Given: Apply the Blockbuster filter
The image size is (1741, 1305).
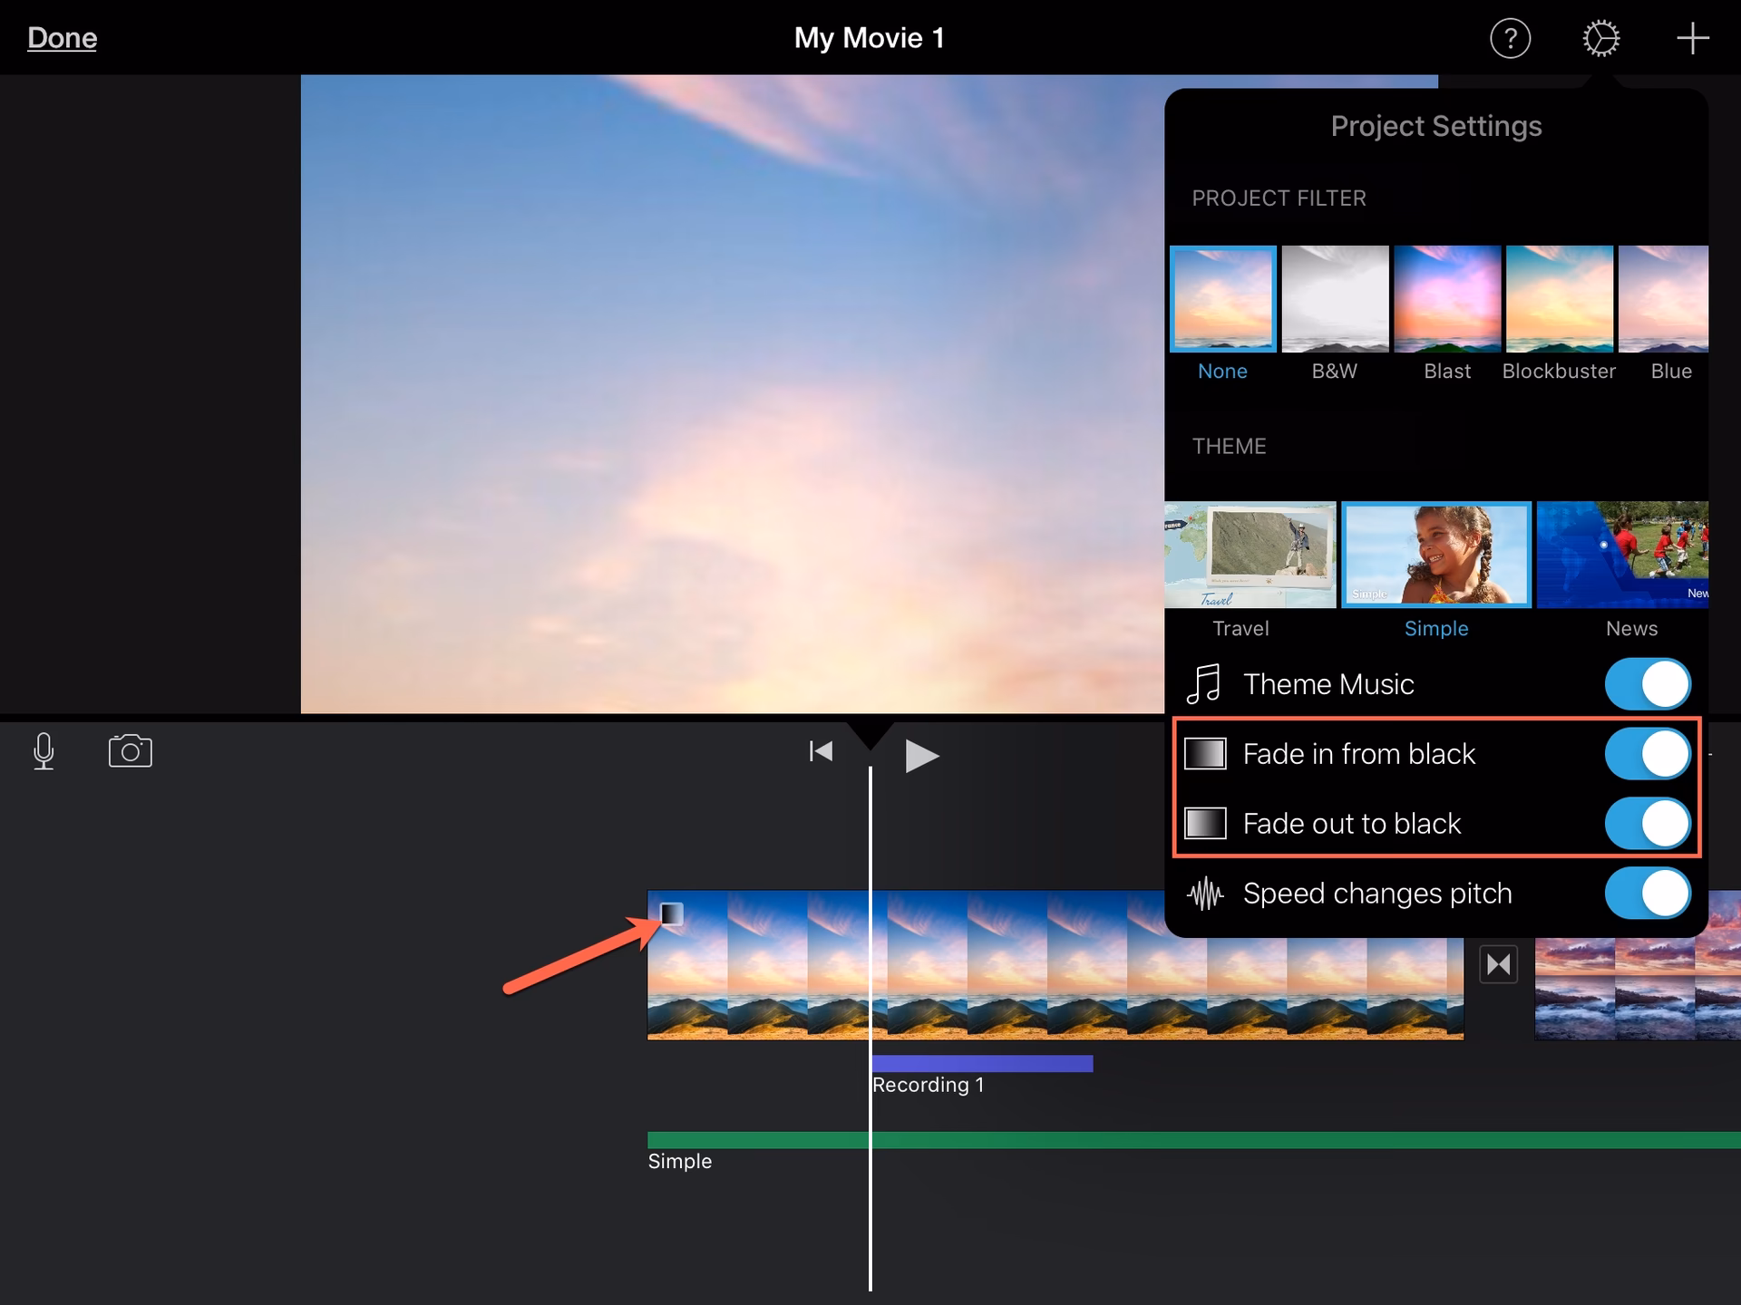Looking at the screenshot, I should pos(1559,299).
